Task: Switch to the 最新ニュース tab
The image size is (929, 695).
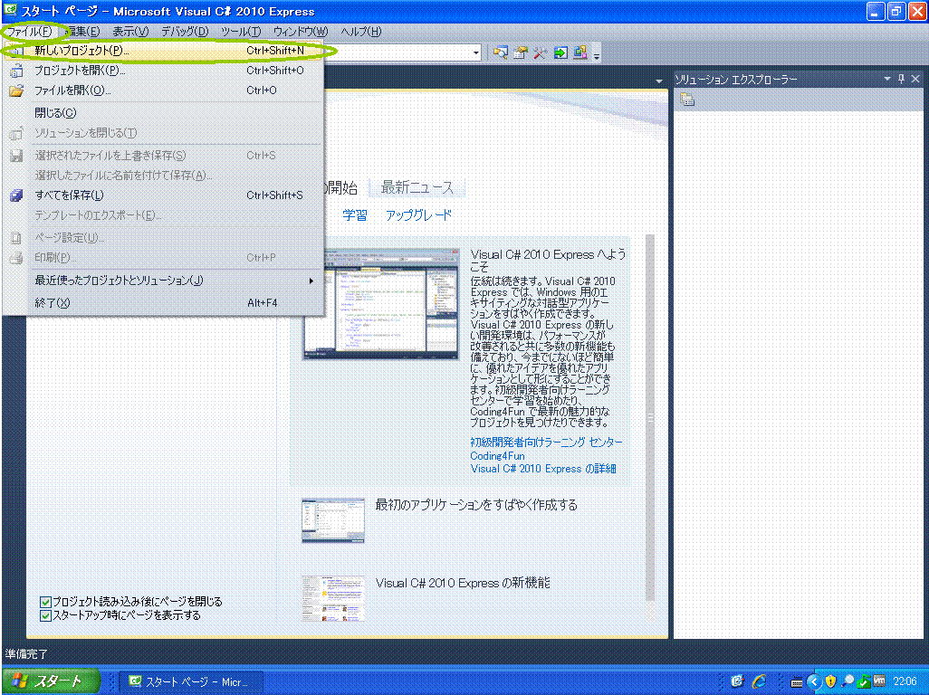Action: 417,187
